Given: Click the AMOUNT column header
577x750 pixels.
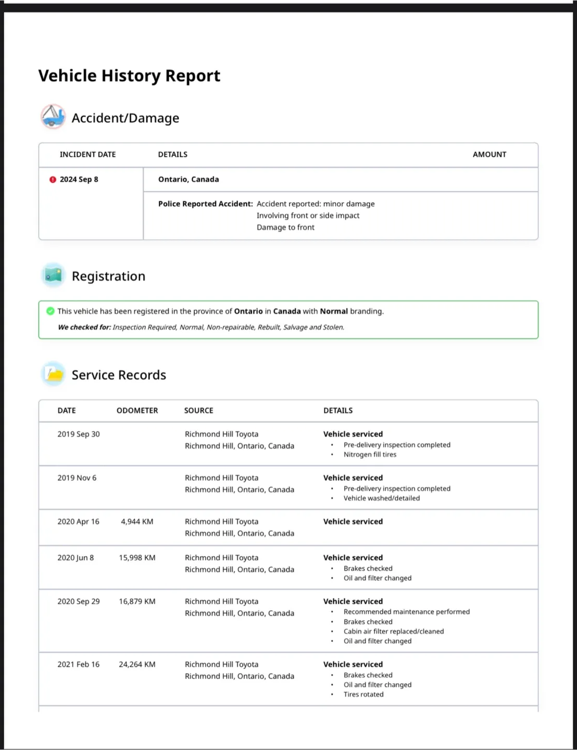Looking at the screenshot, I should point(489,155).
